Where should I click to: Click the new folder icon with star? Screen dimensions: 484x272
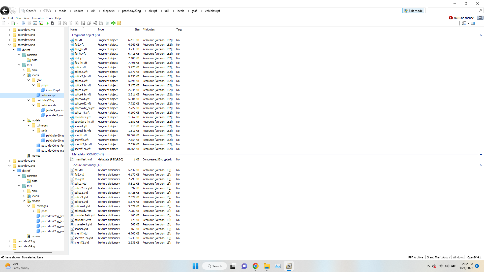coord(119,23)
